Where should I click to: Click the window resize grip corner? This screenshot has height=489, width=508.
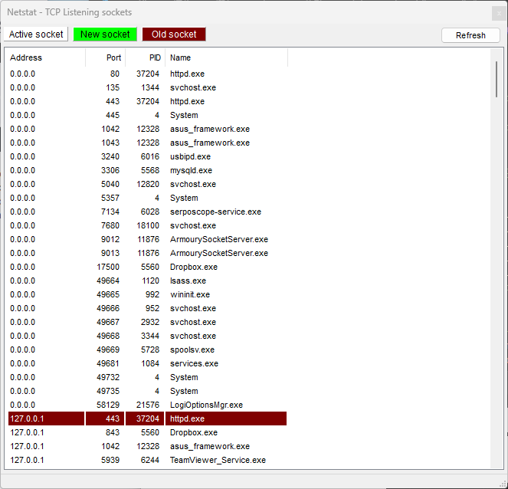point(503,484)
